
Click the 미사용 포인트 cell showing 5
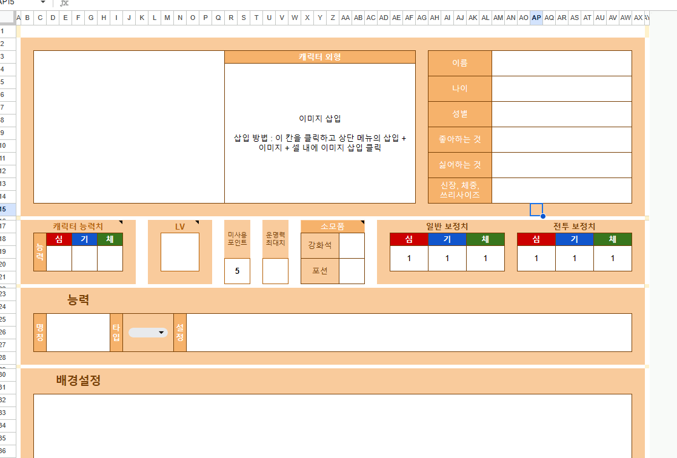237,271
